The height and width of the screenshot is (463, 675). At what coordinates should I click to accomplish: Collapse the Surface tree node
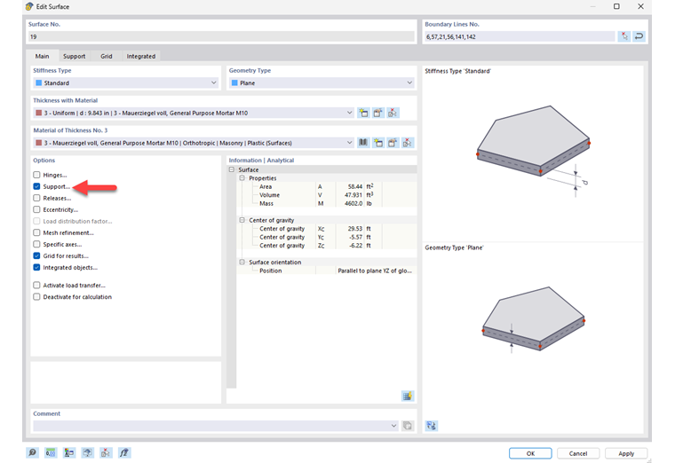[x=232, y=169]
